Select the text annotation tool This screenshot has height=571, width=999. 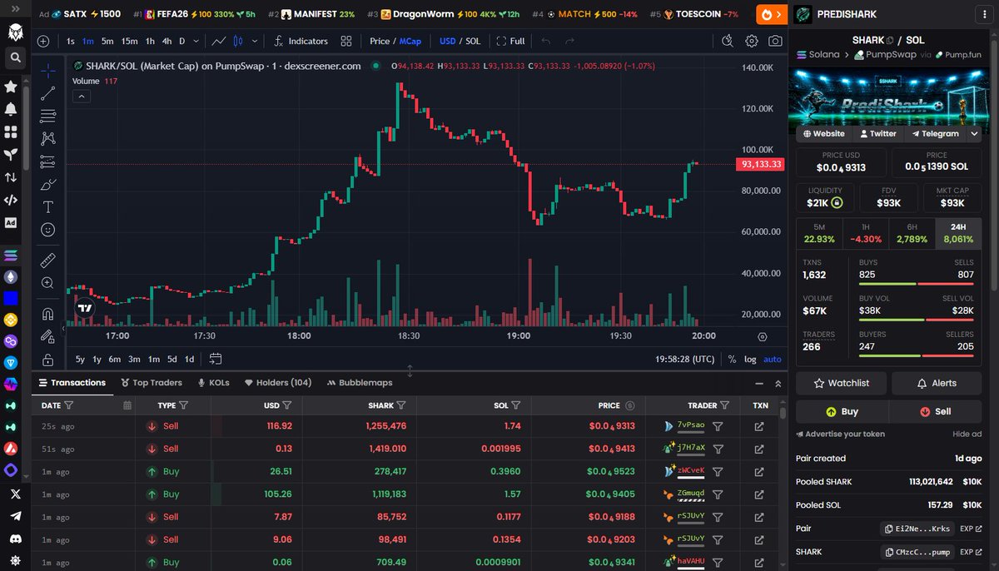48,206
